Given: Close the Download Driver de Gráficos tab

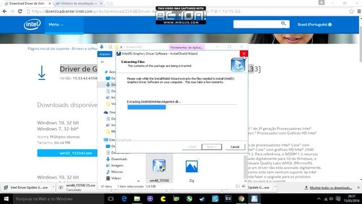Looking at the screenshot, I should 50,3.
